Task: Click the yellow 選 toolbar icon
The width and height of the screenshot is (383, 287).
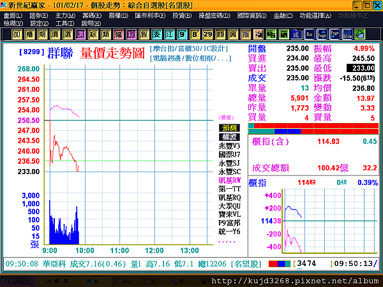Action: (68, 34)
